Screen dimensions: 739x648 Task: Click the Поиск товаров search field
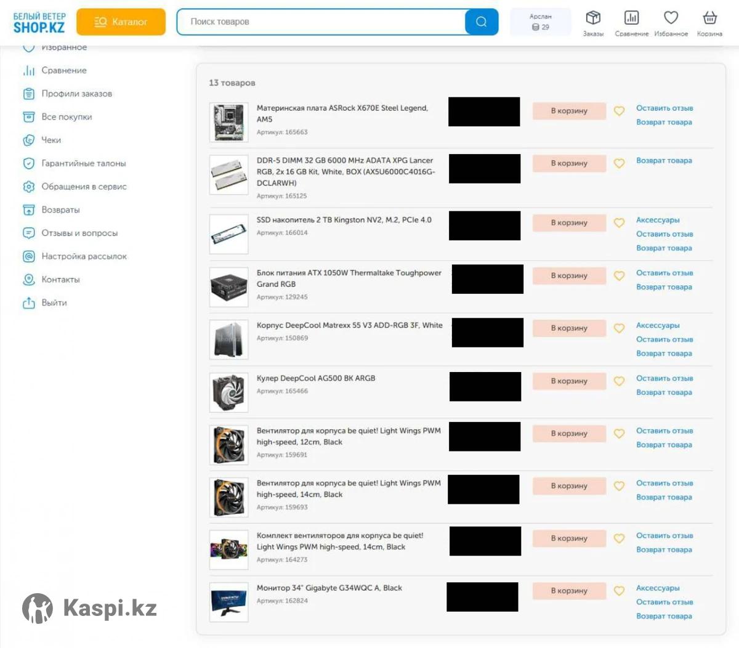[320, 22]
